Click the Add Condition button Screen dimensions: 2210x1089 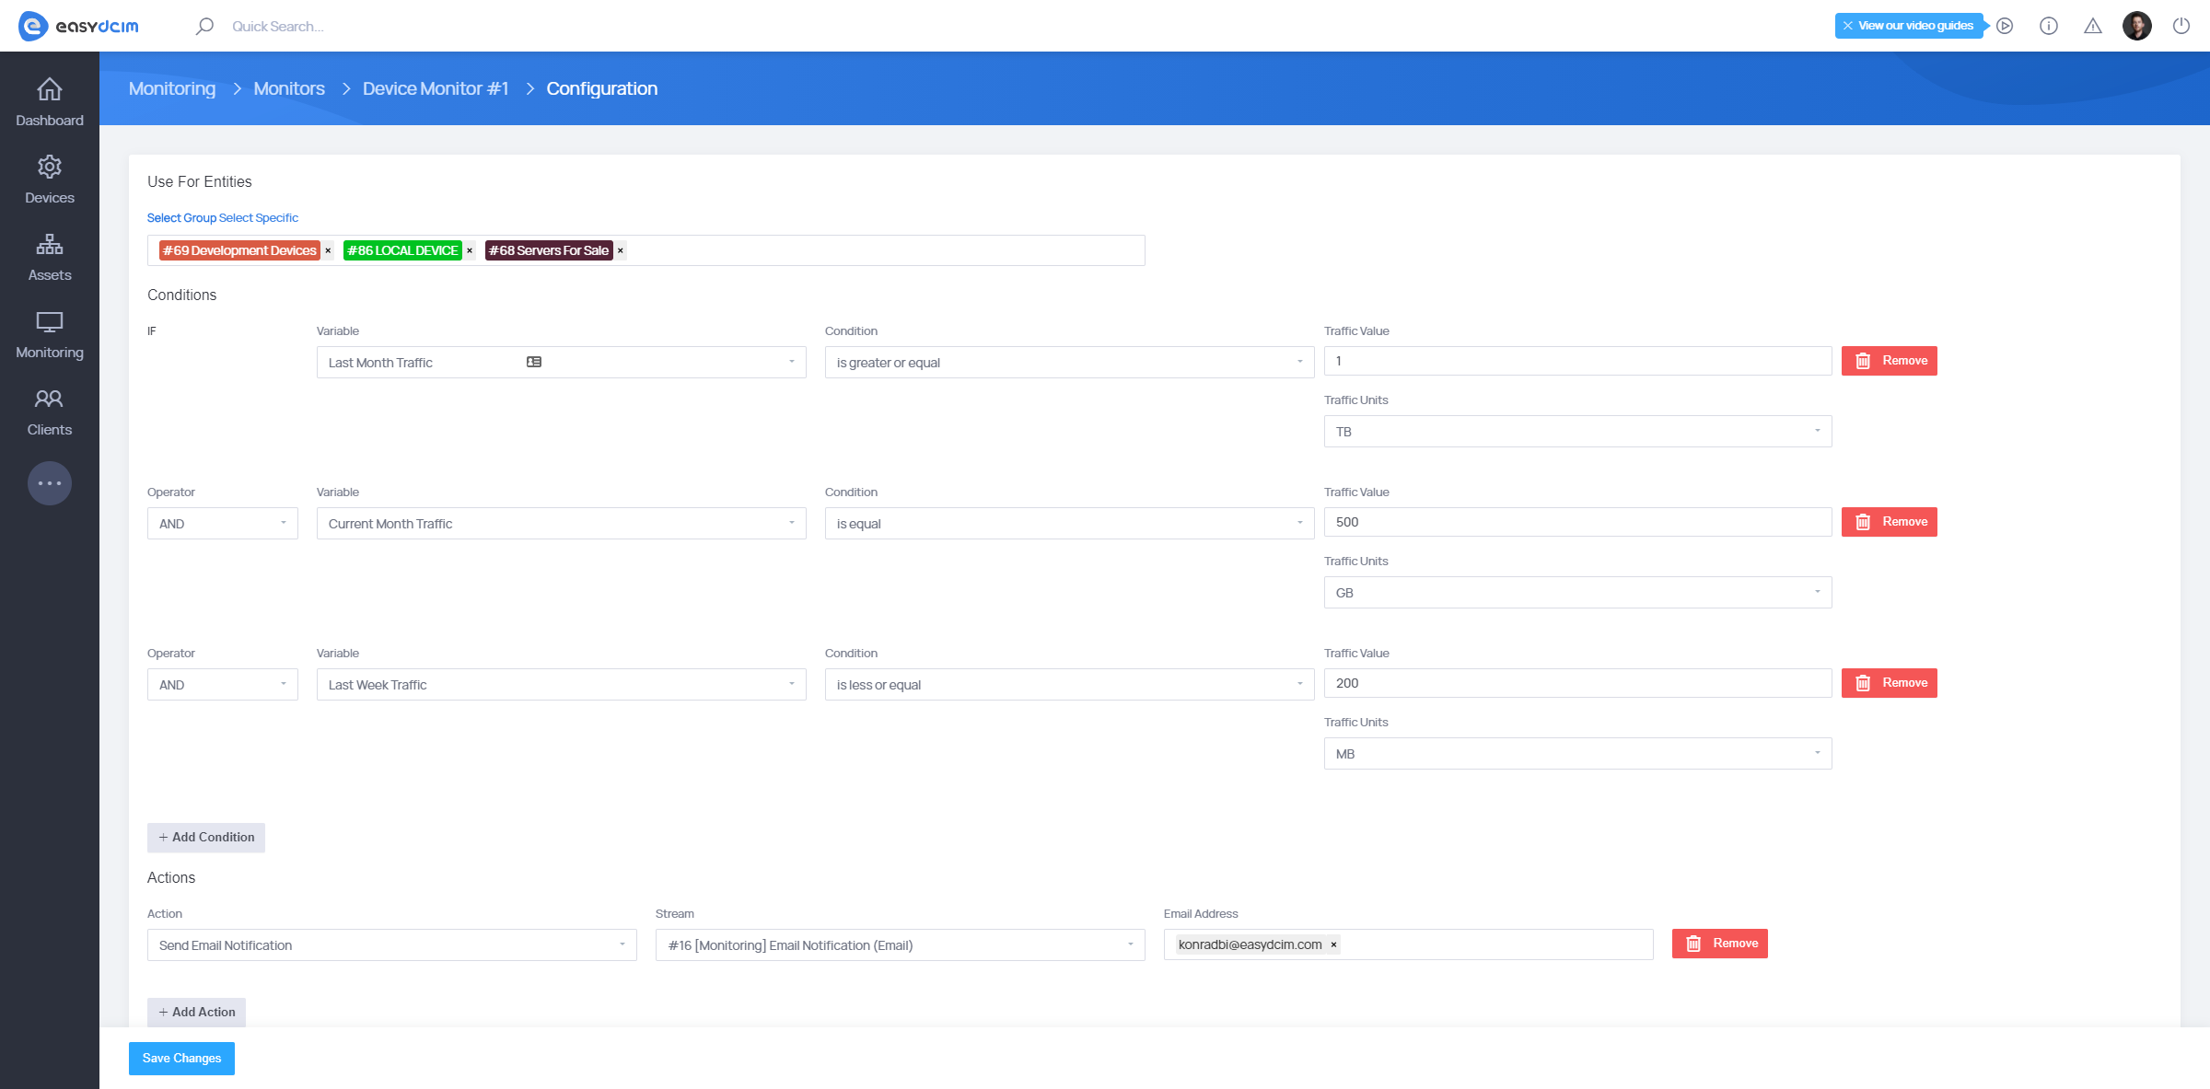[206, 838]
